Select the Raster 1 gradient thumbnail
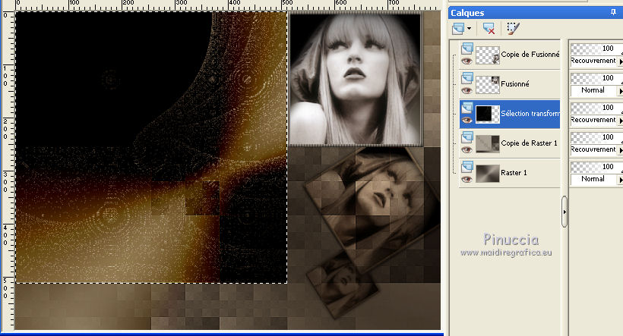This screenshot has width=623, height=336. (488, 174)
